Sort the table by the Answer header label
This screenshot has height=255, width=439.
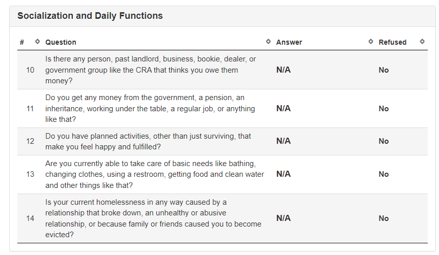tap(289, 42)
